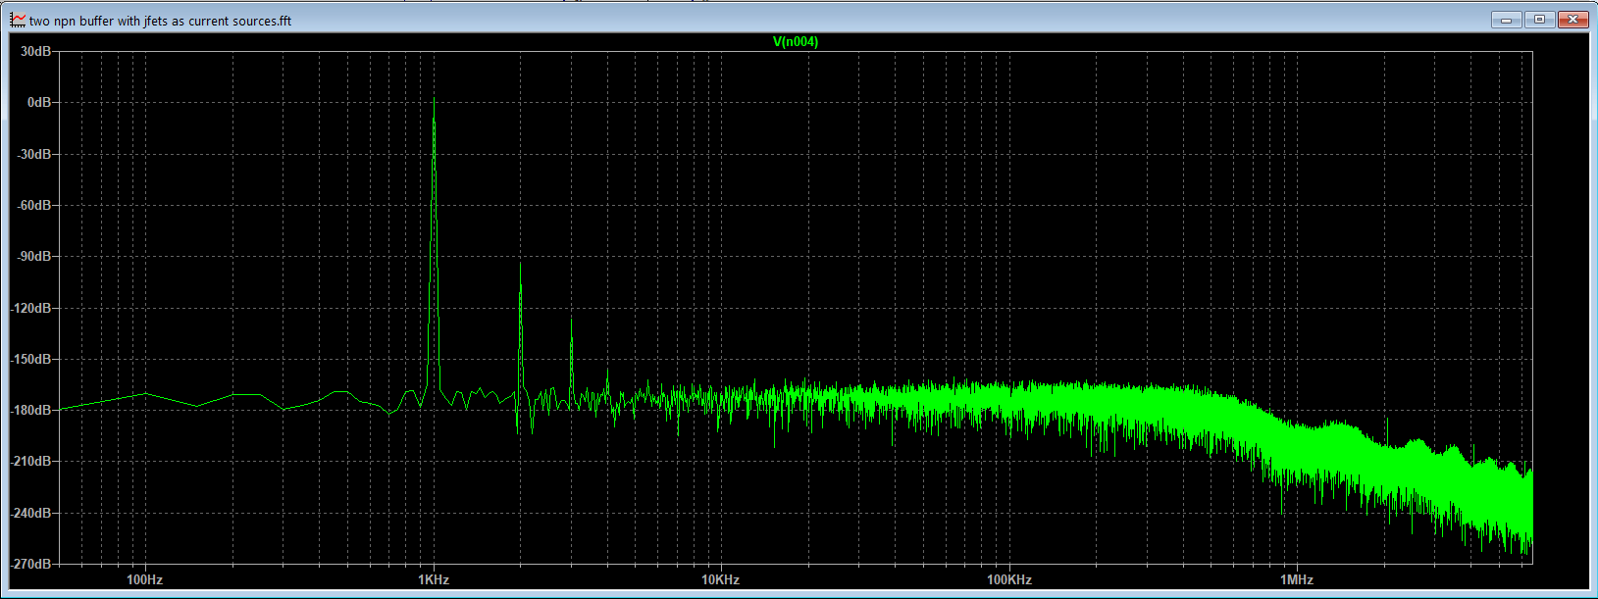
Task: Click the -240dB axis label
Action: coord(31,513)
